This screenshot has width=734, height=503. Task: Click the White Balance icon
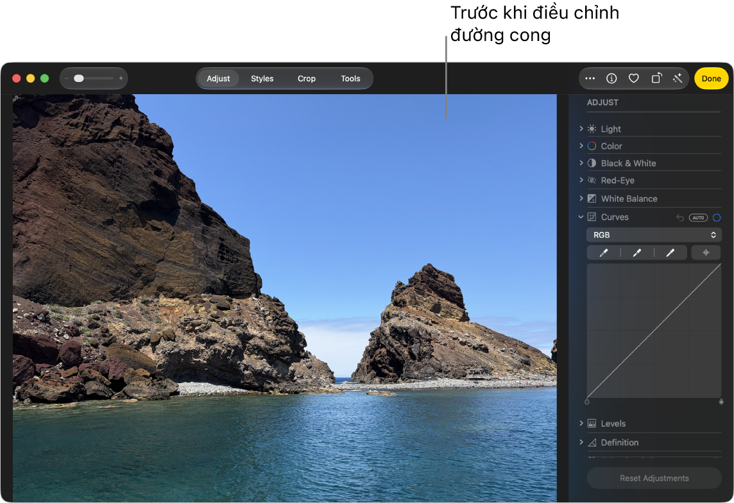click(x=592, y=199)
